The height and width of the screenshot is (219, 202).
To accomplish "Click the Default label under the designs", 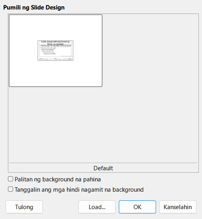I will coord(103,168).
